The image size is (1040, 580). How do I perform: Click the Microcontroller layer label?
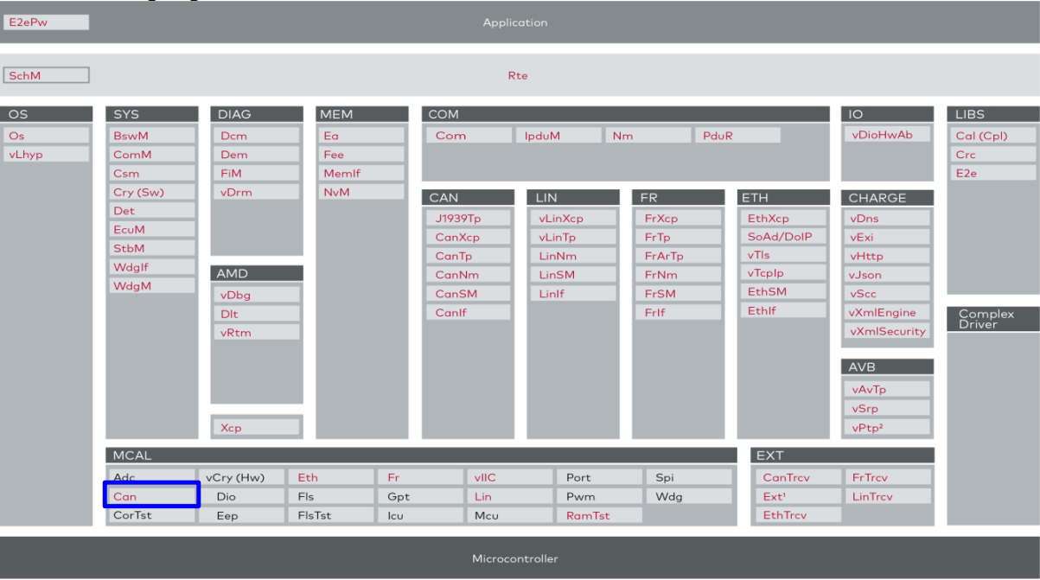tap(515, 558)
